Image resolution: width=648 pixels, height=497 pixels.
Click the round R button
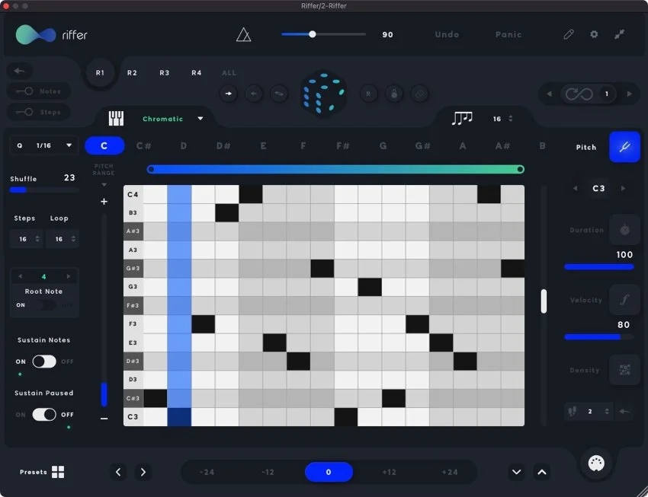[x=368, y=94]
